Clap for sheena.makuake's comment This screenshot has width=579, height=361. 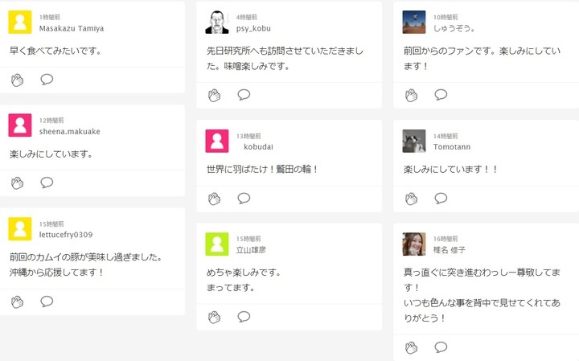click(18, 183)
